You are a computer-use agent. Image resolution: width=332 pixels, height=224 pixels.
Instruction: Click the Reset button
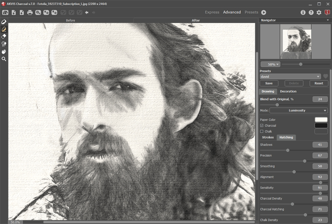pos(319,83)
